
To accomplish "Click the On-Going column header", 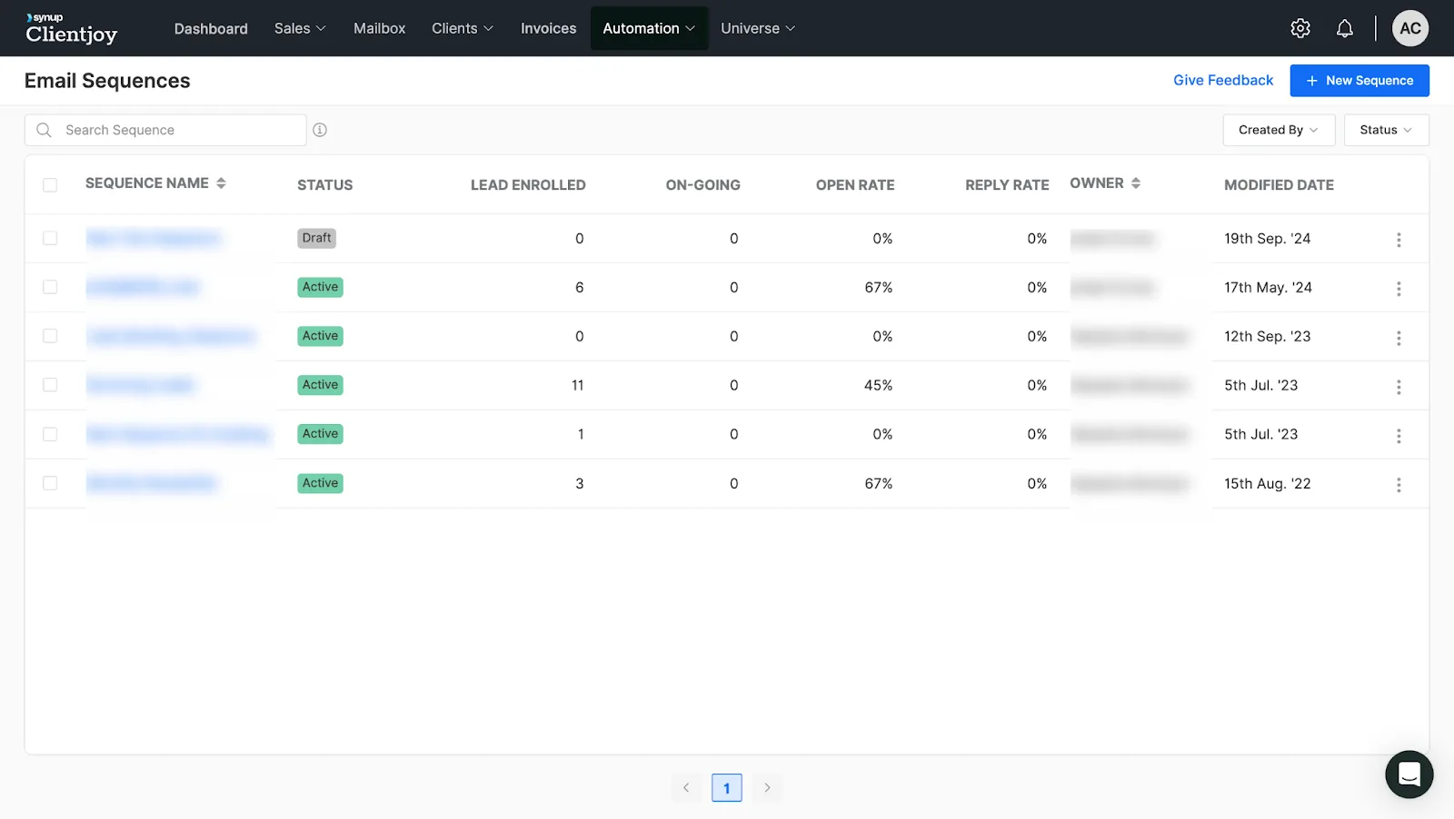I will tap(702, 185).
